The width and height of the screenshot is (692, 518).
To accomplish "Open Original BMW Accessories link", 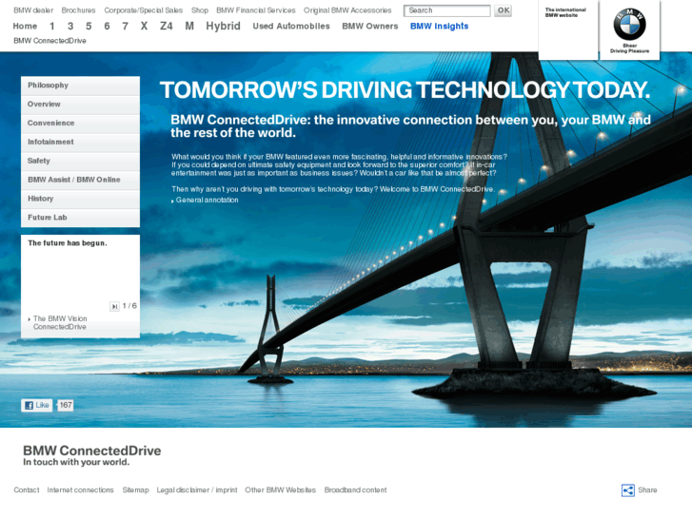I will click(347, 10).
